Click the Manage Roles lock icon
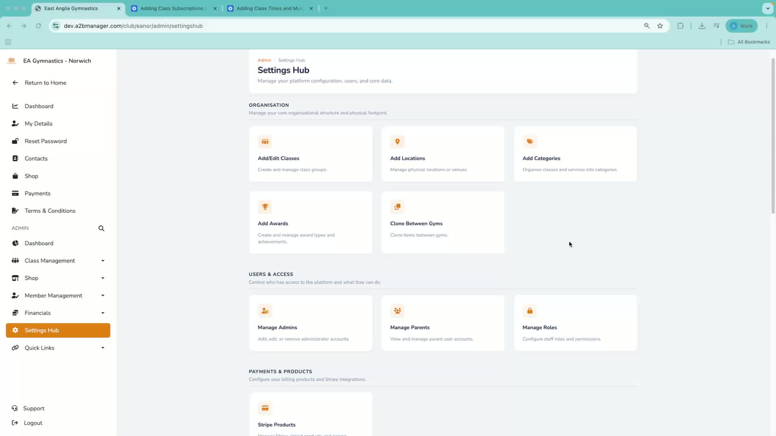This screenshot has height=436, width=776. point(529,311)
